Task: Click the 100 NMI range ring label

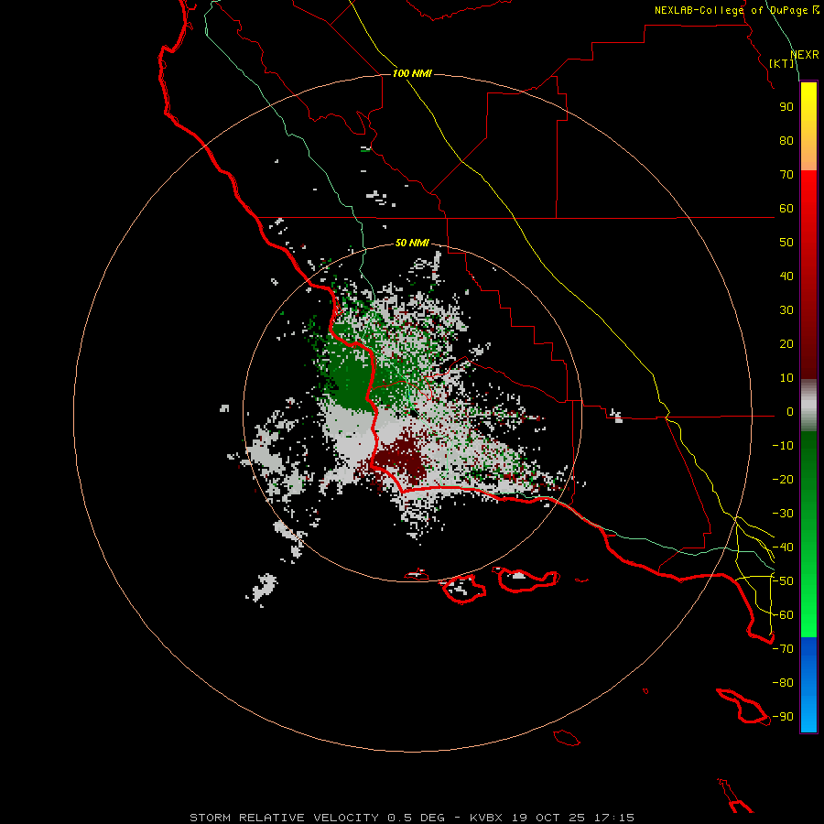Action: pyautogui.click(x=412, y=73)
